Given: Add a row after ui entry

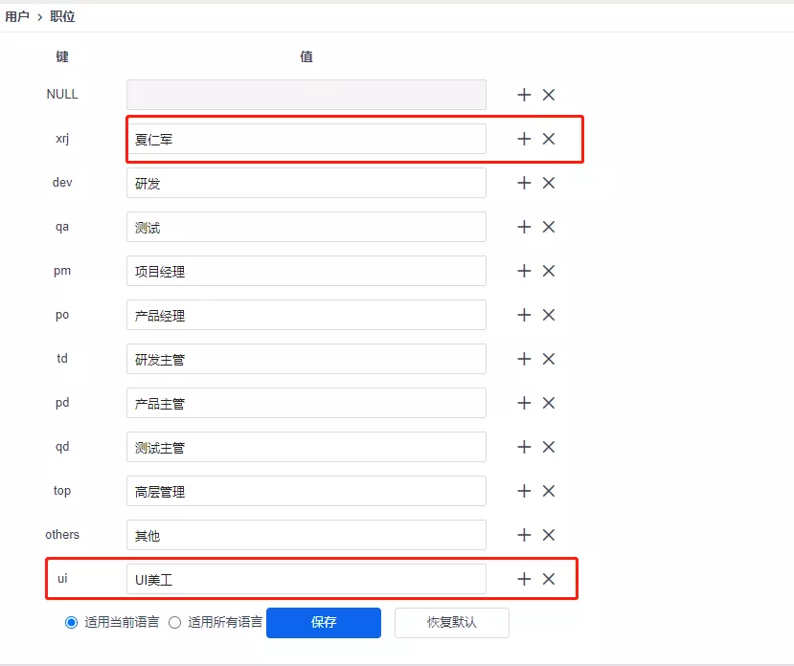Looking at the screenshot, I should coord(524,579).
